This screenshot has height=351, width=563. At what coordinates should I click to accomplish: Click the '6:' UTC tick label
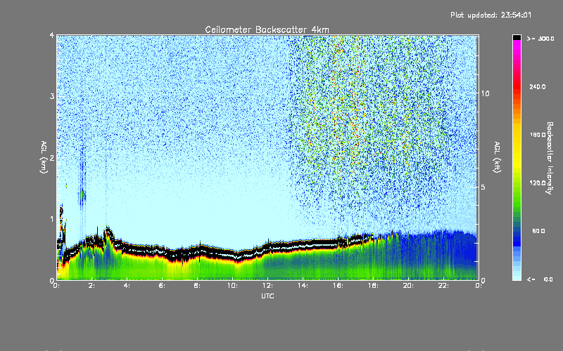[x=163, y=286]
